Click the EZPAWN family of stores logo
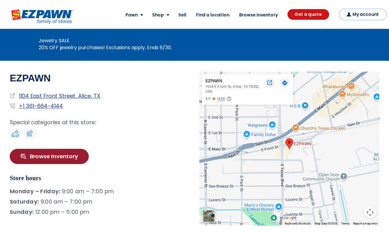The width and height of the screenshot is (389, 243). click(42, 16)
